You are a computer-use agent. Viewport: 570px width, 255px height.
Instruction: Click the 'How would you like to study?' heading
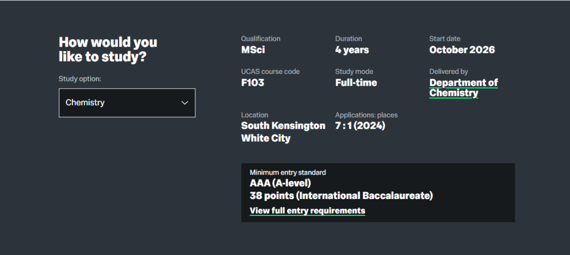(108, 50)
